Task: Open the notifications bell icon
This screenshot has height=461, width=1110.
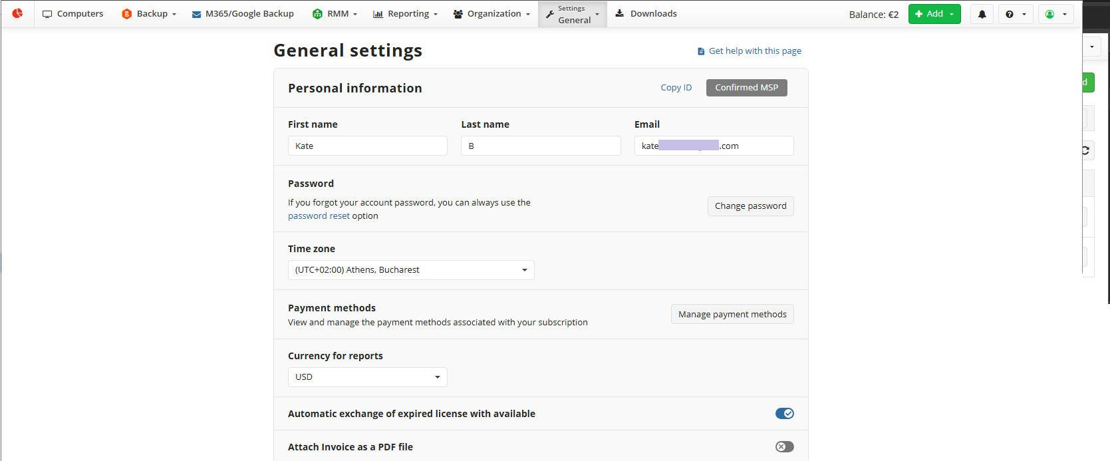Action: pyautogui.click(x=982, y=14)
